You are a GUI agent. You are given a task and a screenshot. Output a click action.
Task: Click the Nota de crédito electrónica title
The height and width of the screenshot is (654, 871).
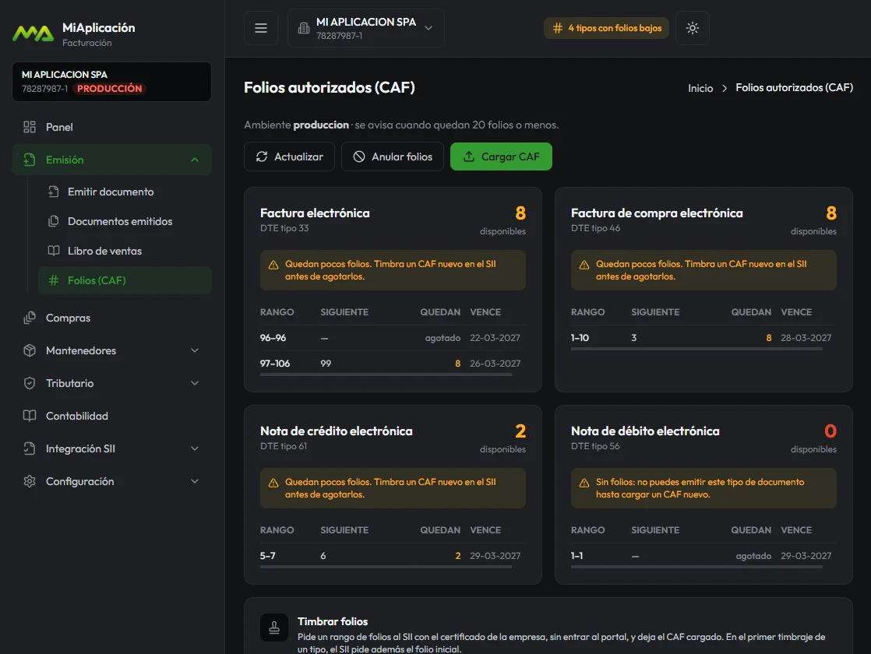point(336,431)
